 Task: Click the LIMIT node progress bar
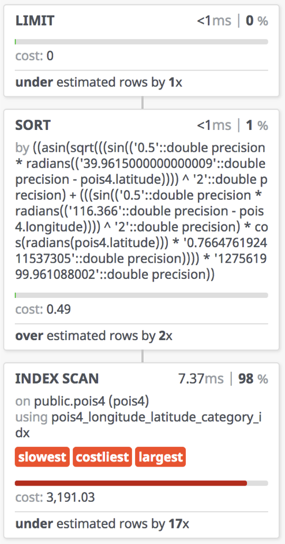[x=141, y=42]
